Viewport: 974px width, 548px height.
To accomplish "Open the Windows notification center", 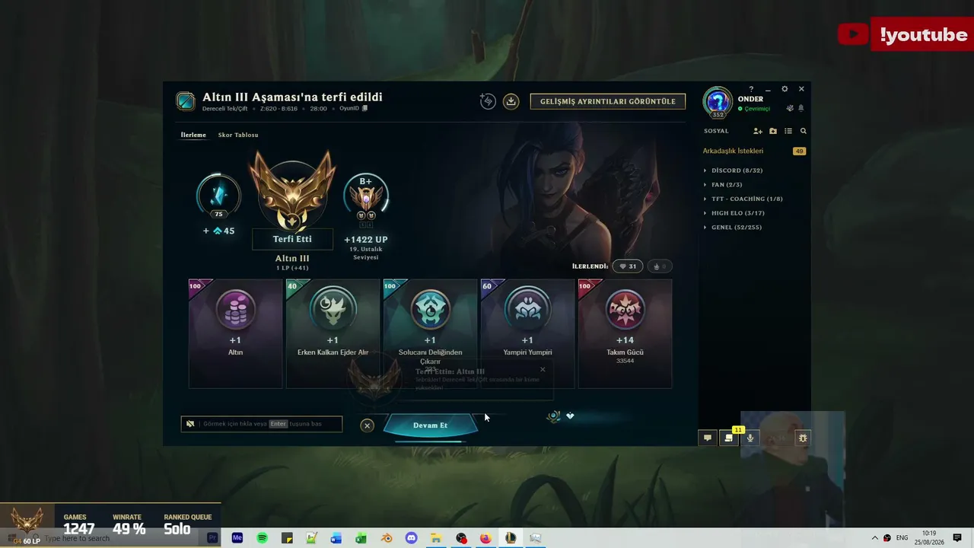I will [x=957, y=538].
